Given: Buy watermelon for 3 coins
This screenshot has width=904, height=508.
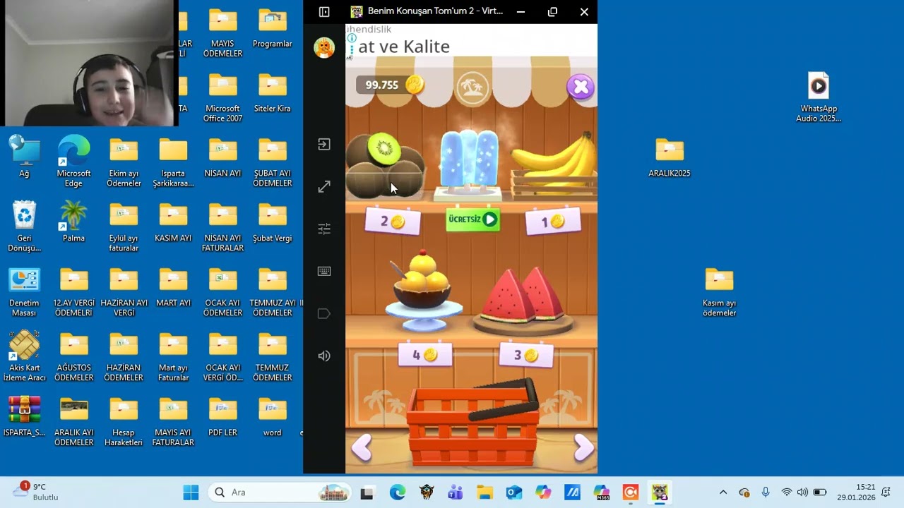Looking at the screenshot, I should (x=527, y=355).
